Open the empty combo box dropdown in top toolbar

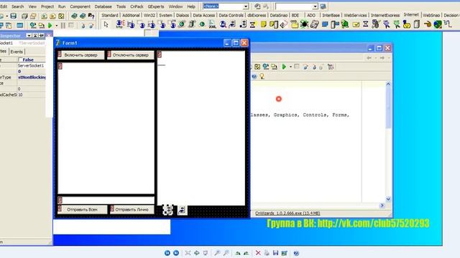[315, 6]
